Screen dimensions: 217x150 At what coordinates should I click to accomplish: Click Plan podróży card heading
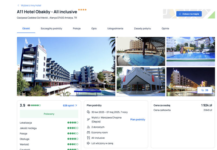[94, 105]
